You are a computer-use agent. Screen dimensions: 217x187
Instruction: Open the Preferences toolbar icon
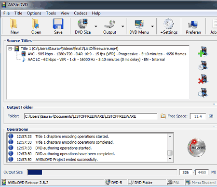coord(193,25)
